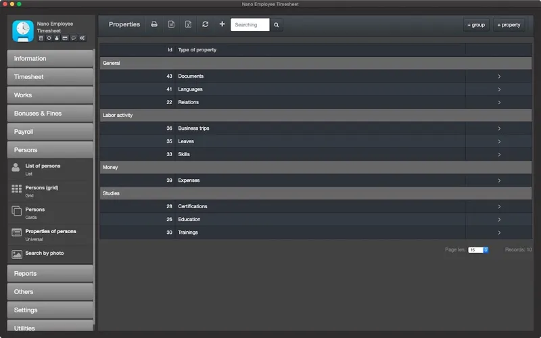This screenshot has width=541, height=338.
Task: Click the Labor activity group header
Action: pyautogui.click(x=316, y=115)
